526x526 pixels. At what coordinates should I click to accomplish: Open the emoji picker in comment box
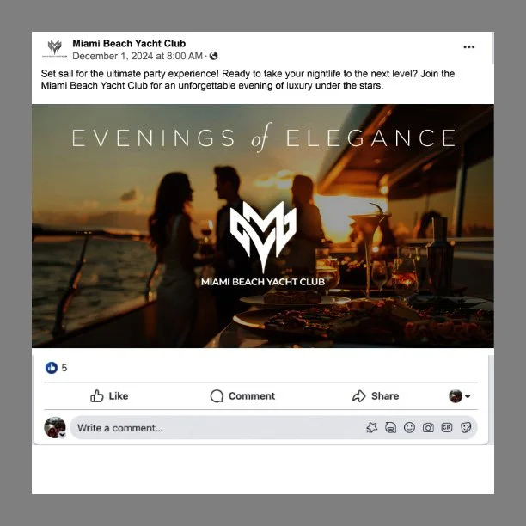point(409,427)
